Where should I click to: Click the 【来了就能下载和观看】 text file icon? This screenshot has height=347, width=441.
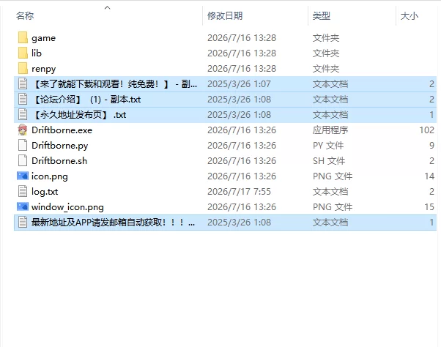point(23,83)
